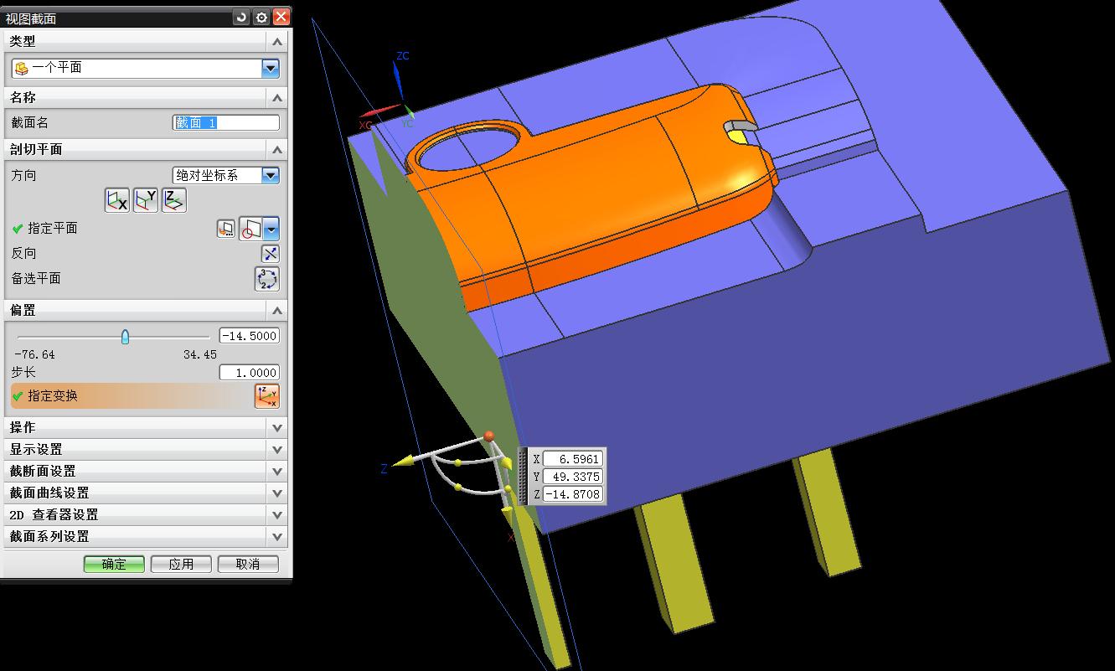The image size is (1115, 671).
Task: Reset the dialog using the reset icon
Action: pyautogui.click(x=241, y=17)
